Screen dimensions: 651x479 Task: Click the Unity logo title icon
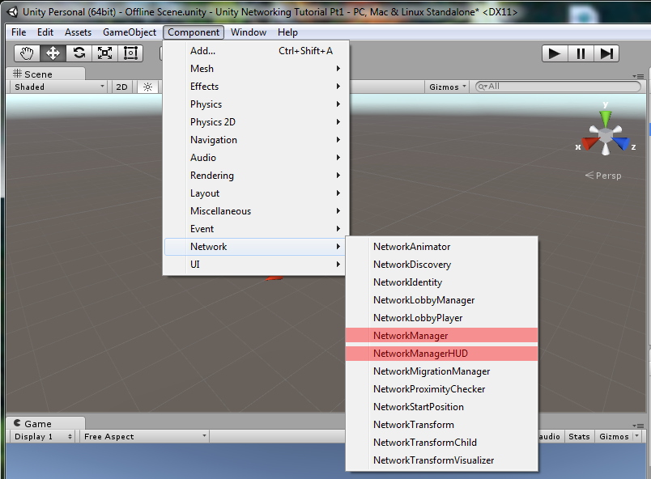12,12
